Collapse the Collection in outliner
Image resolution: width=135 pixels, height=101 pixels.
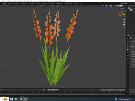pos(129,10)
